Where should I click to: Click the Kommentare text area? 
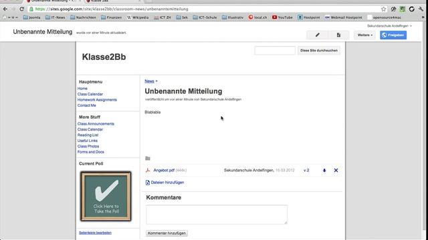(x=217, y=215)
